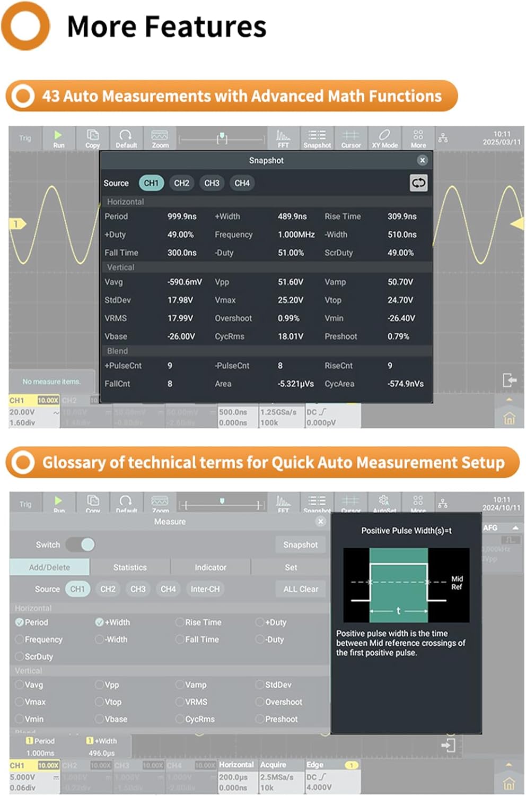526x796 pixels.
Task: Click the refresh icon in Snapshot dialog
Action: tap(418, 183)
